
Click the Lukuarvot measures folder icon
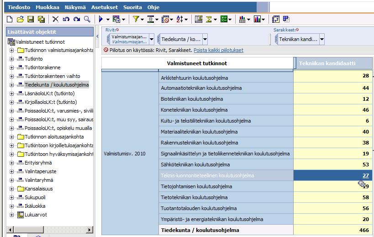[x=21, y=215]
